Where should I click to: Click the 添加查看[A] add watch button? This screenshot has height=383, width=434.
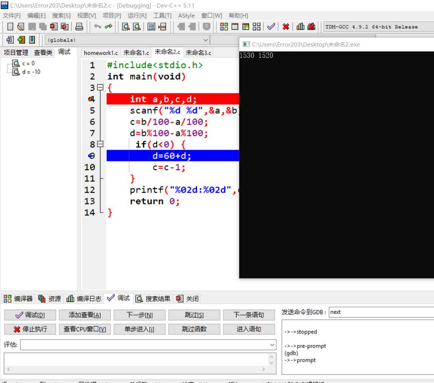[85, 315]
